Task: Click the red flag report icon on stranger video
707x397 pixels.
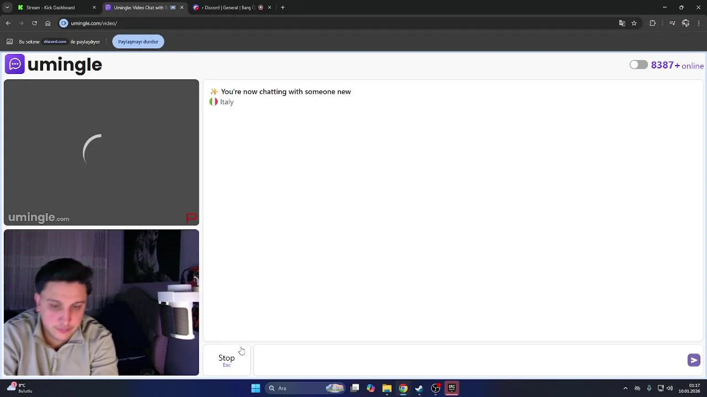Action: click(x=191, y=218)
